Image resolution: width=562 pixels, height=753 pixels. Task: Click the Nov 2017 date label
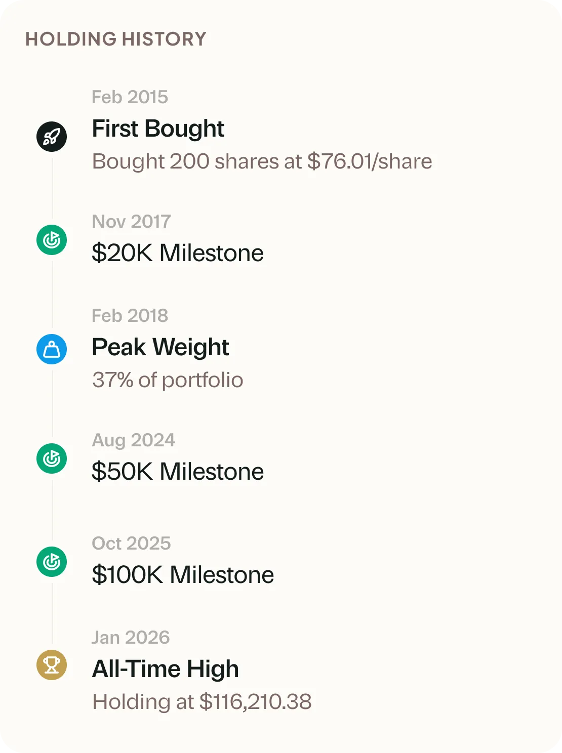click(131, 222)
